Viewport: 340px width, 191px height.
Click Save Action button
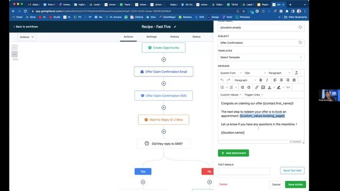295,185
